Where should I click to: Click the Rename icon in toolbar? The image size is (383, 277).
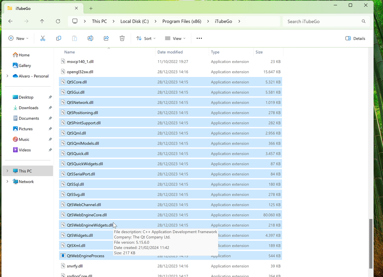(x=91, y=38)
